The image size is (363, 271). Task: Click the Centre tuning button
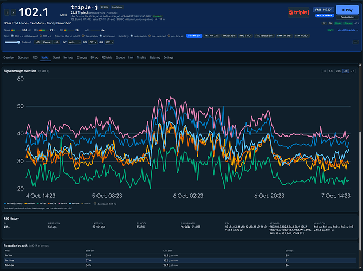(47, 42)
